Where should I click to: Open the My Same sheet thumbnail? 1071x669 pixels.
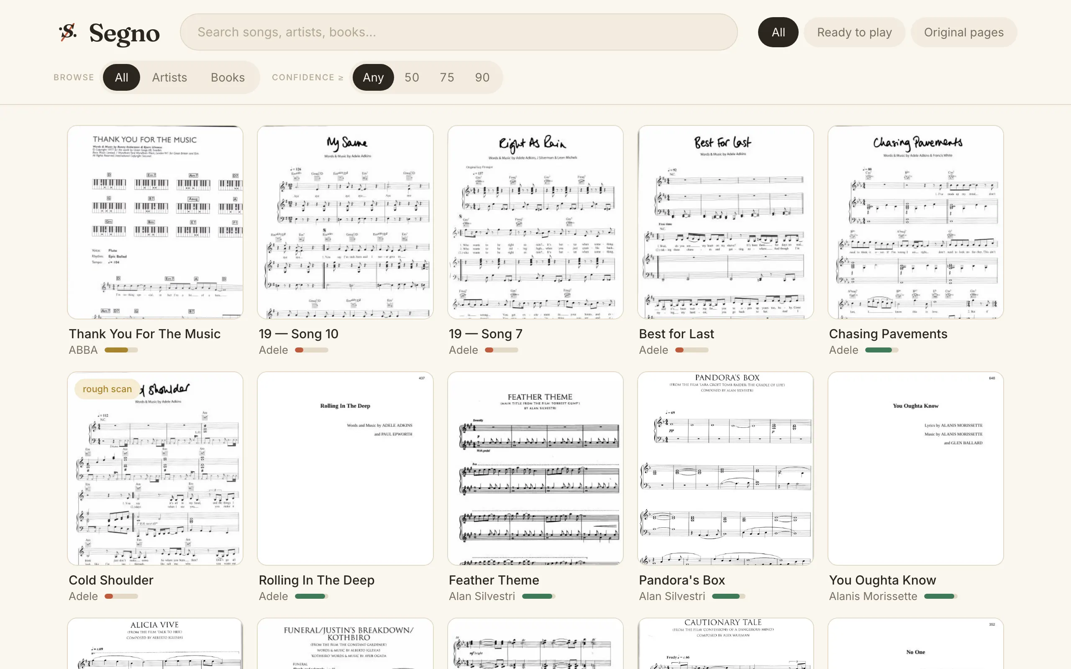(x=345, y=222)
